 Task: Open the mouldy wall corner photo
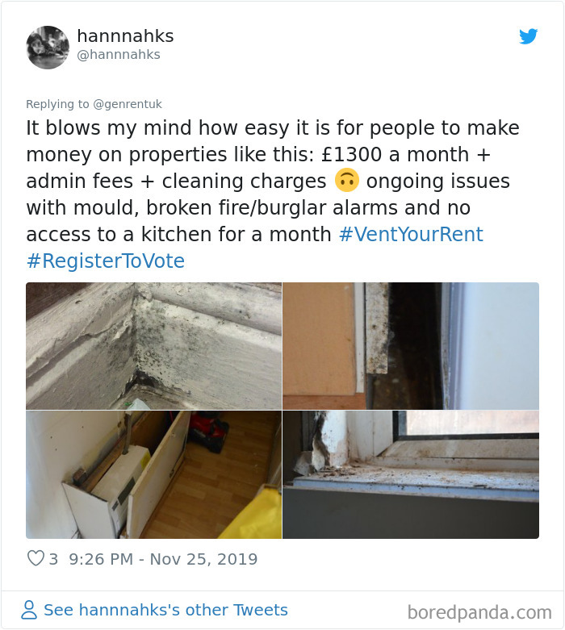point(153,346)
